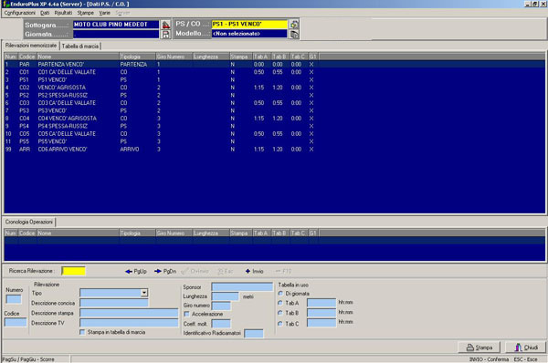Screen dimensions: 548x363
Task: Open the Varie menu
Action: [104, 13]
